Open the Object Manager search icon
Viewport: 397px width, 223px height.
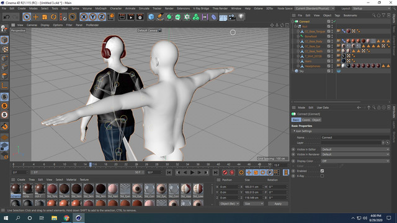pyautogui.click(x=373, y=15)
